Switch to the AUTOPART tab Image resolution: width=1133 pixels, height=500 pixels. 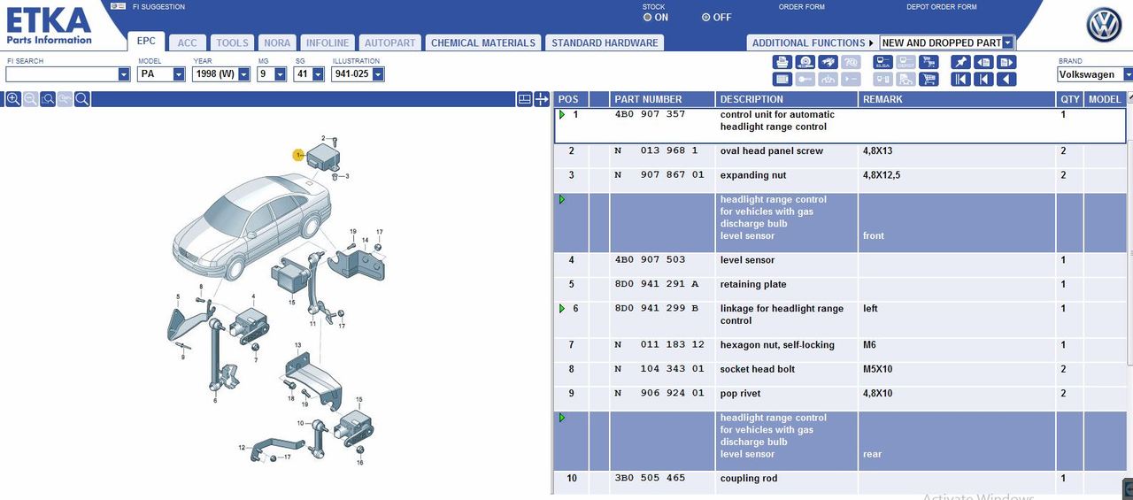[x=390, y=42]
